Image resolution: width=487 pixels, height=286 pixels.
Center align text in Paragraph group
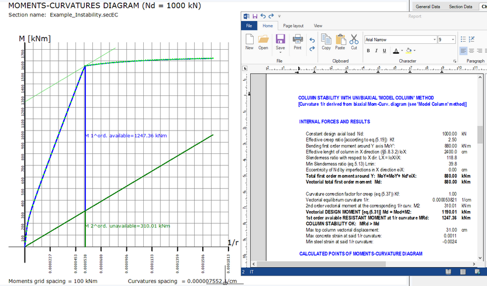(472, 50)
